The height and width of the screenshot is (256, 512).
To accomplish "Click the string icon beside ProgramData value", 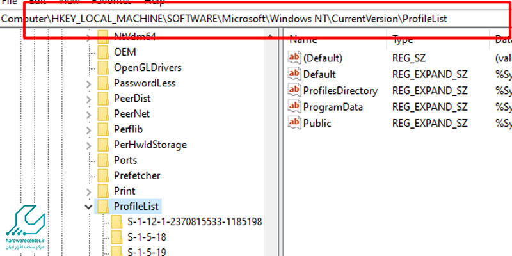I will [294, 107].
